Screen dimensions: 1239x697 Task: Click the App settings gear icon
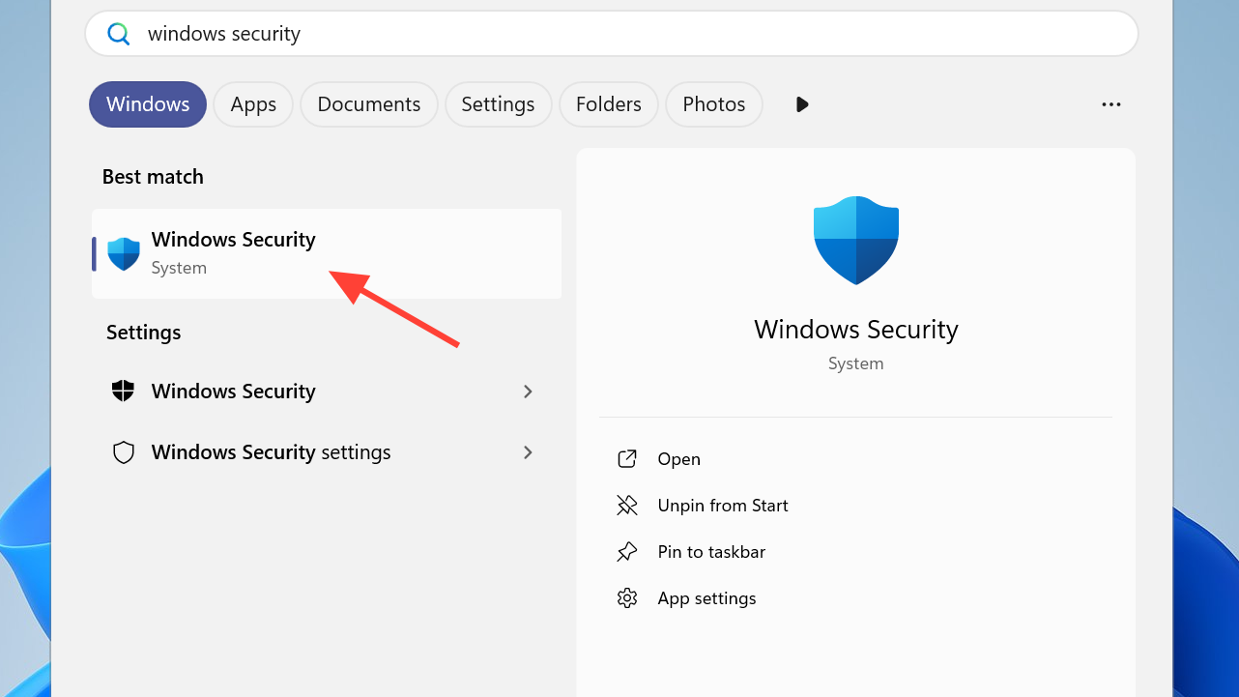click(x=627, y=598)
